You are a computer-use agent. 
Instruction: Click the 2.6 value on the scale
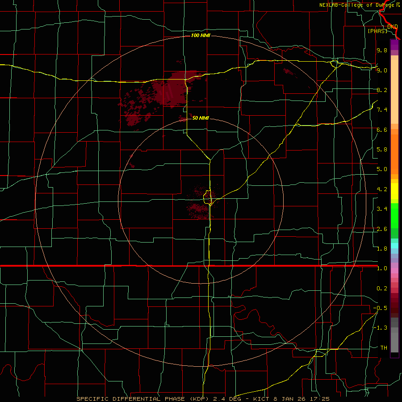click(x=382, y=229)
